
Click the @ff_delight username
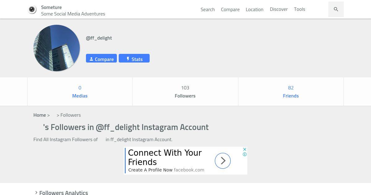[99, 38]
